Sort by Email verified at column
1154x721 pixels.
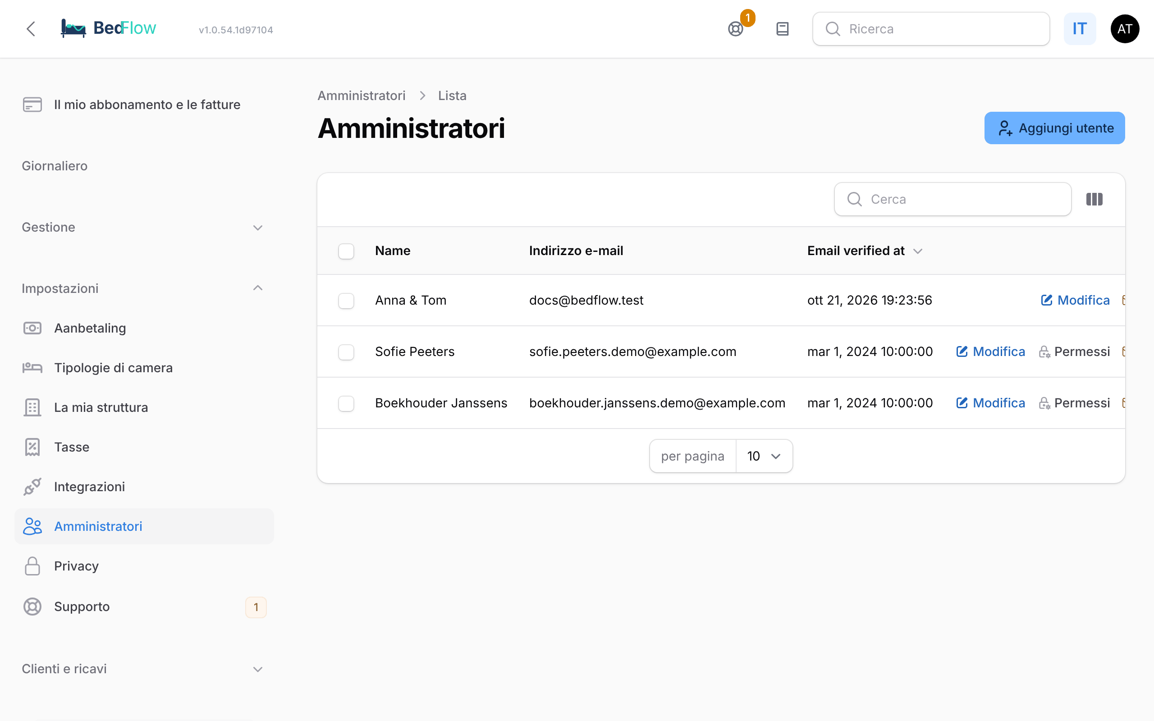click(865, 251)
